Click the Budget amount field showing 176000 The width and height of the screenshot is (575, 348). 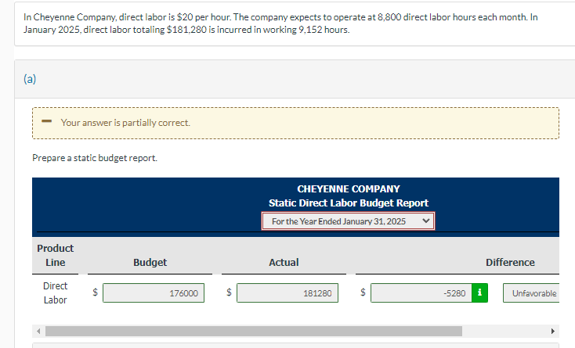click(x=154, y=292)
